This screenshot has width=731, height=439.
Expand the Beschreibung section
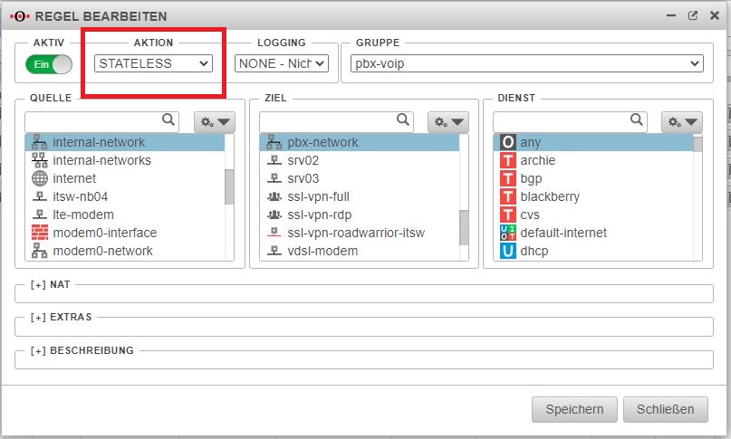coord(82,350)
